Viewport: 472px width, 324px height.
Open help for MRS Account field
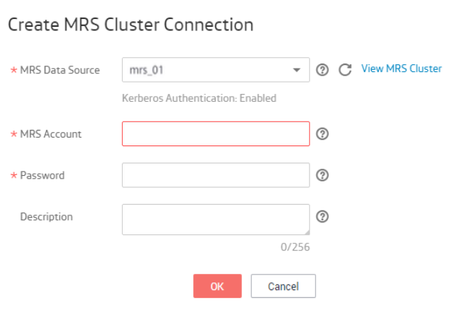[x=322, y=133]
